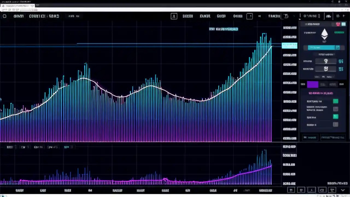Enable the dimmed checkbox near the panel bottom
The image size is (350, 197).
336,124
